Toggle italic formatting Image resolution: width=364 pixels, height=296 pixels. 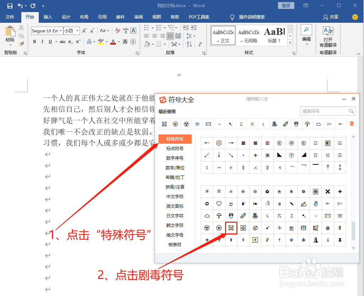click(42, 42)
